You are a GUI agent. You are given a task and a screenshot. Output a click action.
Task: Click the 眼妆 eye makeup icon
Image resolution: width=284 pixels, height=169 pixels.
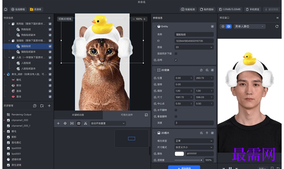tap(13, 85)
